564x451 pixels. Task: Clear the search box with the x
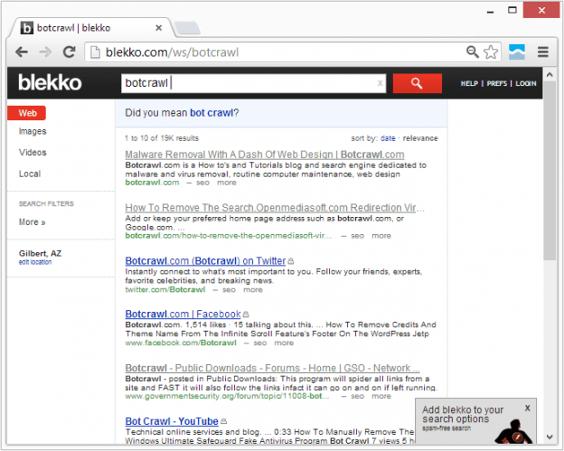380,83
